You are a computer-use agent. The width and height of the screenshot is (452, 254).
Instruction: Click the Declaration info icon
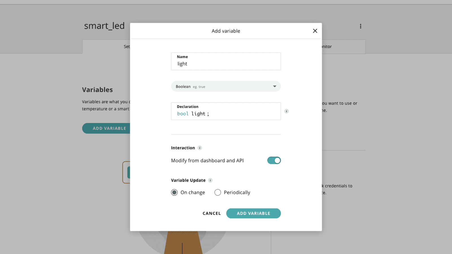286,111
